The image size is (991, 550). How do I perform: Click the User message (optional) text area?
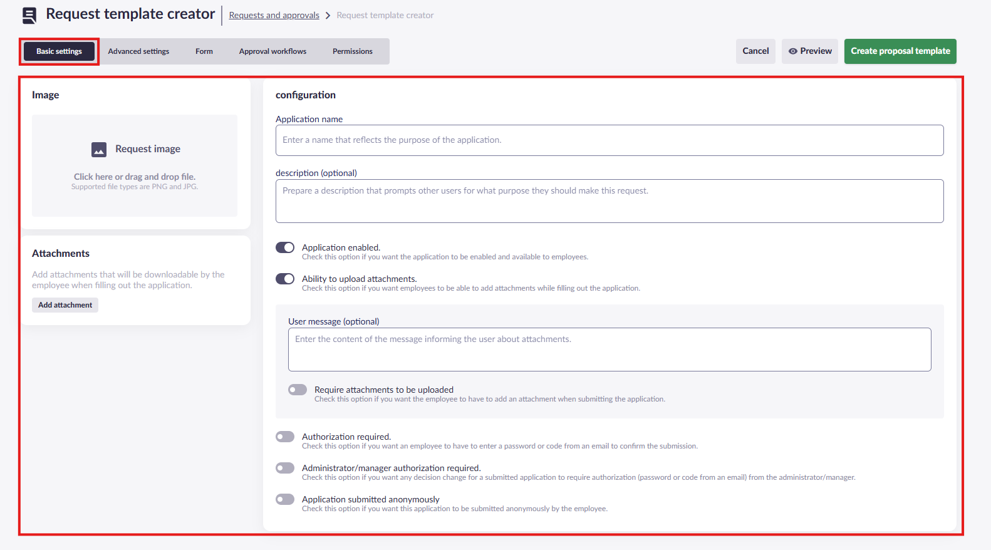[x=610, y=350]
